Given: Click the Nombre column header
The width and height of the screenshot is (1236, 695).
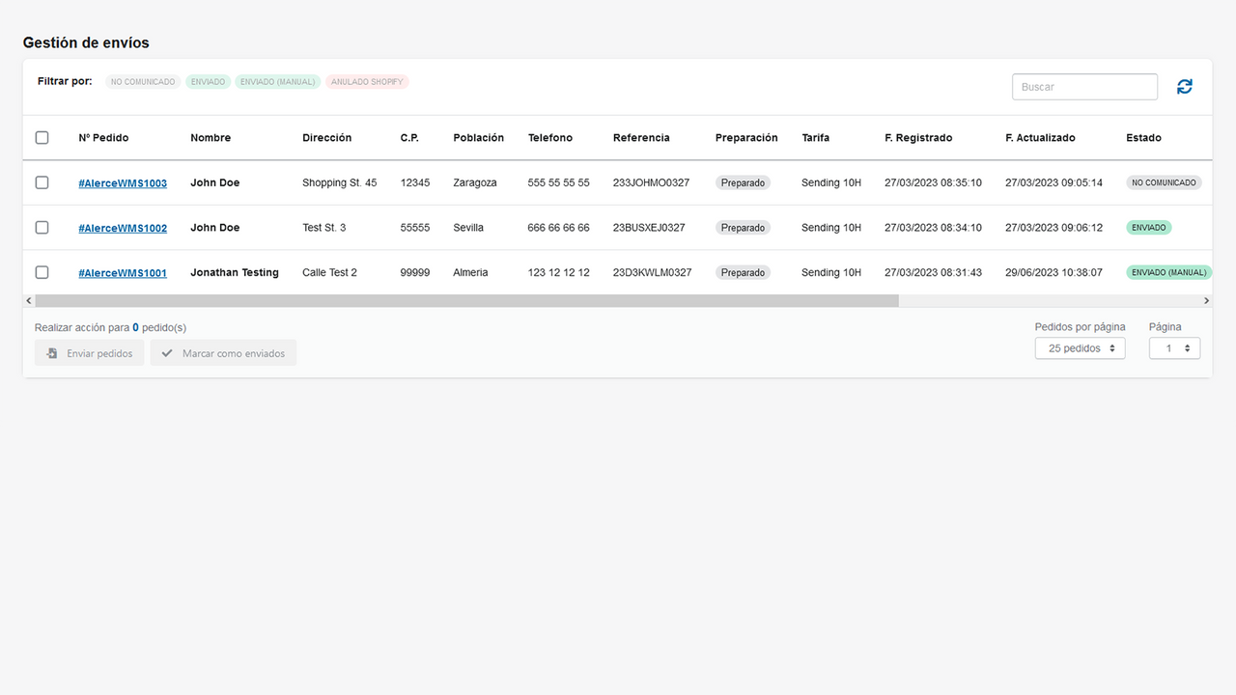Looking at the screenshot, I should [x=211, y=138].
